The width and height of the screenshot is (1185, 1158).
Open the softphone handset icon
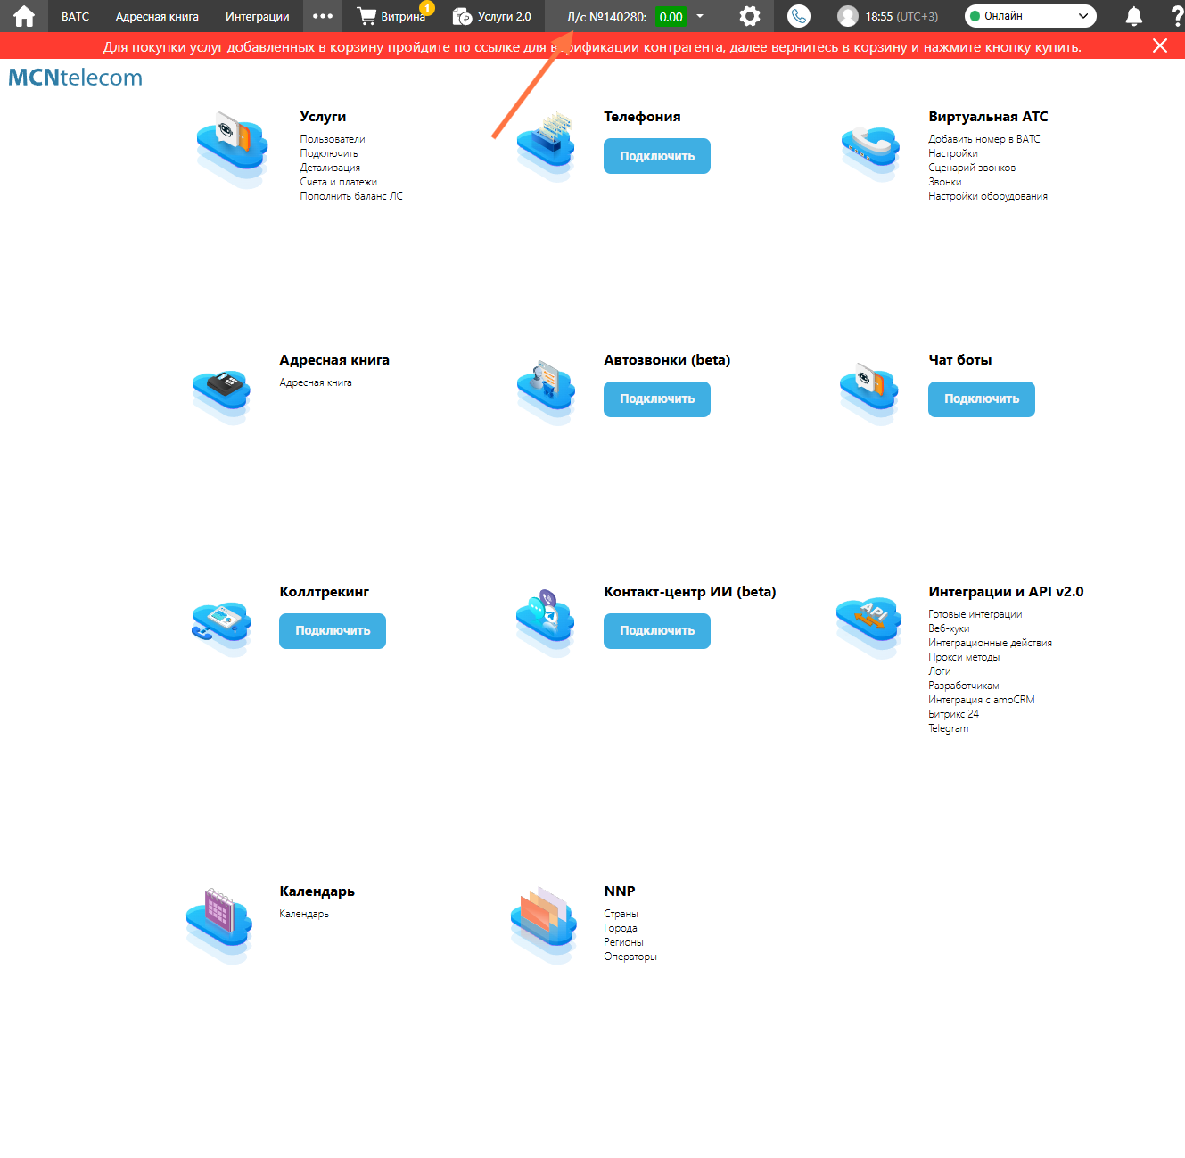[x=799, y=16]
